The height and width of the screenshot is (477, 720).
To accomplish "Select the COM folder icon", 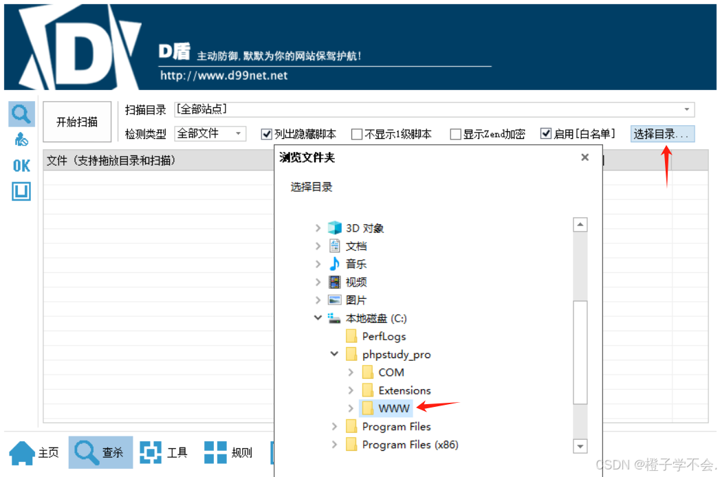I will pos(368,373).
